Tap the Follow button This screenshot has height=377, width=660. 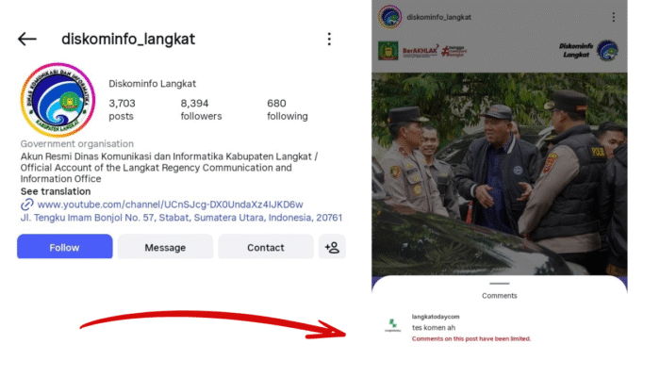[64, 247]
